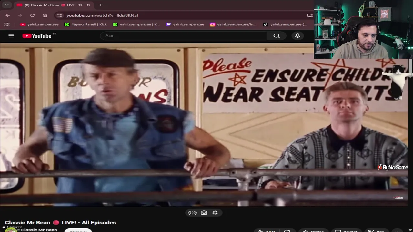Mute the tab via speaker icon

tap(80, 5)
